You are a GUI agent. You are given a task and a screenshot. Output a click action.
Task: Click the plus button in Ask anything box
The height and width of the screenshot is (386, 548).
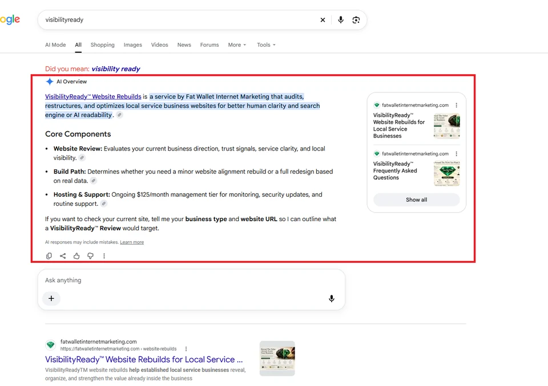click(51, 298)
